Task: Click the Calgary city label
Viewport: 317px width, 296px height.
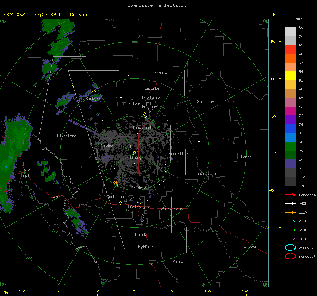Action: coord(137,207)
